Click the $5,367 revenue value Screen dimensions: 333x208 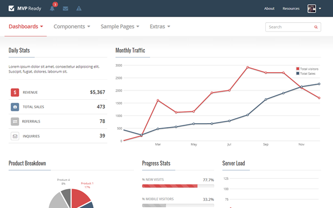click(98, 92)
